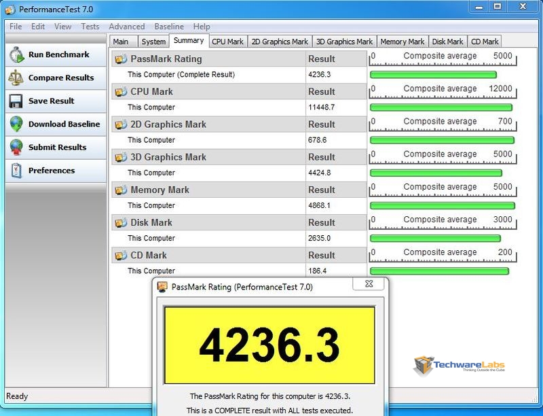Image resolution: width=543 pixels, height=416 pixels.
Task: Open the Preferences button
Action: (56, 171)
